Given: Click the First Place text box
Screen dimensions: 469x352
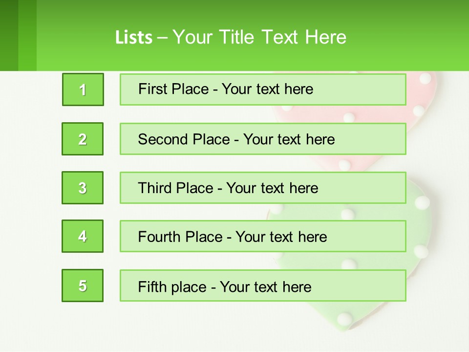Looking at the screenshot, I should coord(263,89).
